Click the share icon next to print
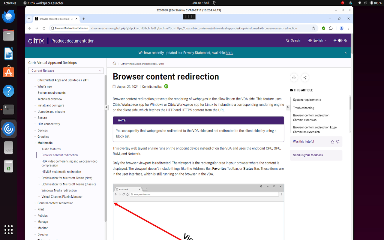Image resolution: width=384 pixels, height=240 pixels. (x=305, y=77)
